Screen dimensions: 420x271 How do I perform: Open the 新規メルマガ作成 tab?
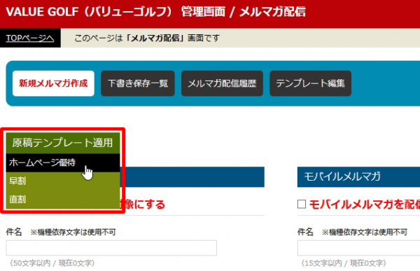(x=53, y=83)
